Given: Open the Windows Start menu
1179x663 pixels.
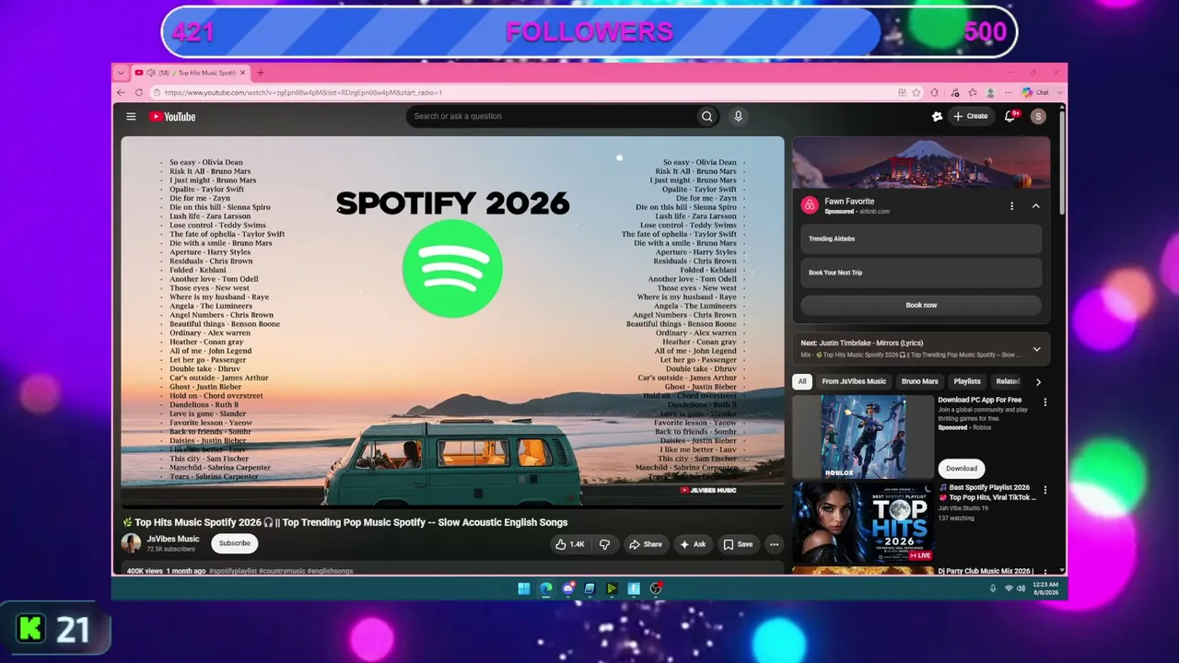Looking at the screenshot, I should [524, 588].
